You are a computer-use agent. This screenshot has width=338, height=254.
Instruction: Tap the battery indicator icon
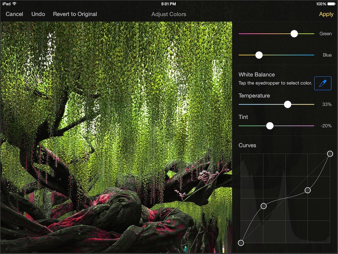click(x=331, y=4)
